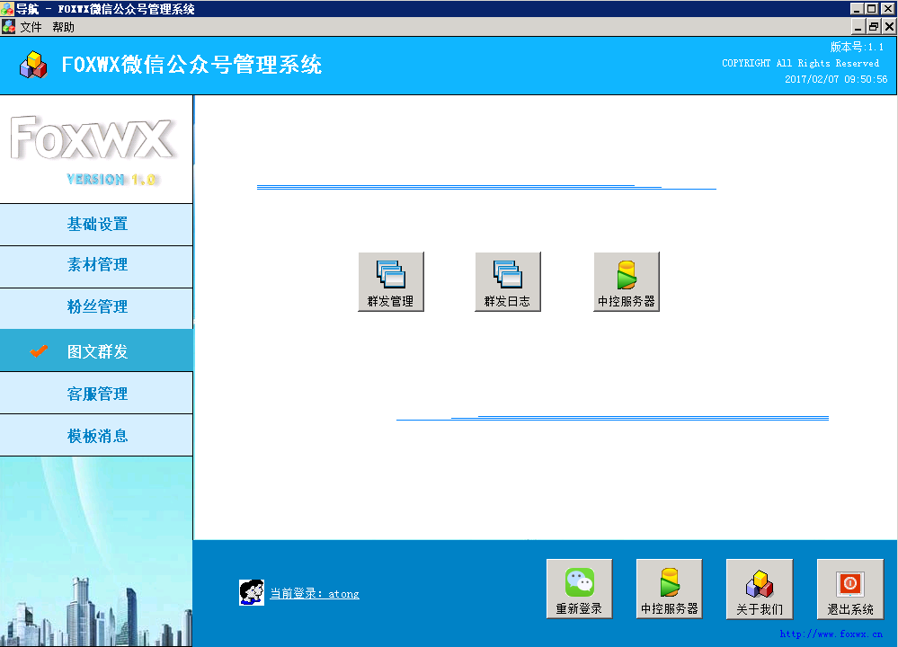Screen dimensions: 898x647
Task: Click the FOXWX cube logo in the header
Action: [33, 65]
